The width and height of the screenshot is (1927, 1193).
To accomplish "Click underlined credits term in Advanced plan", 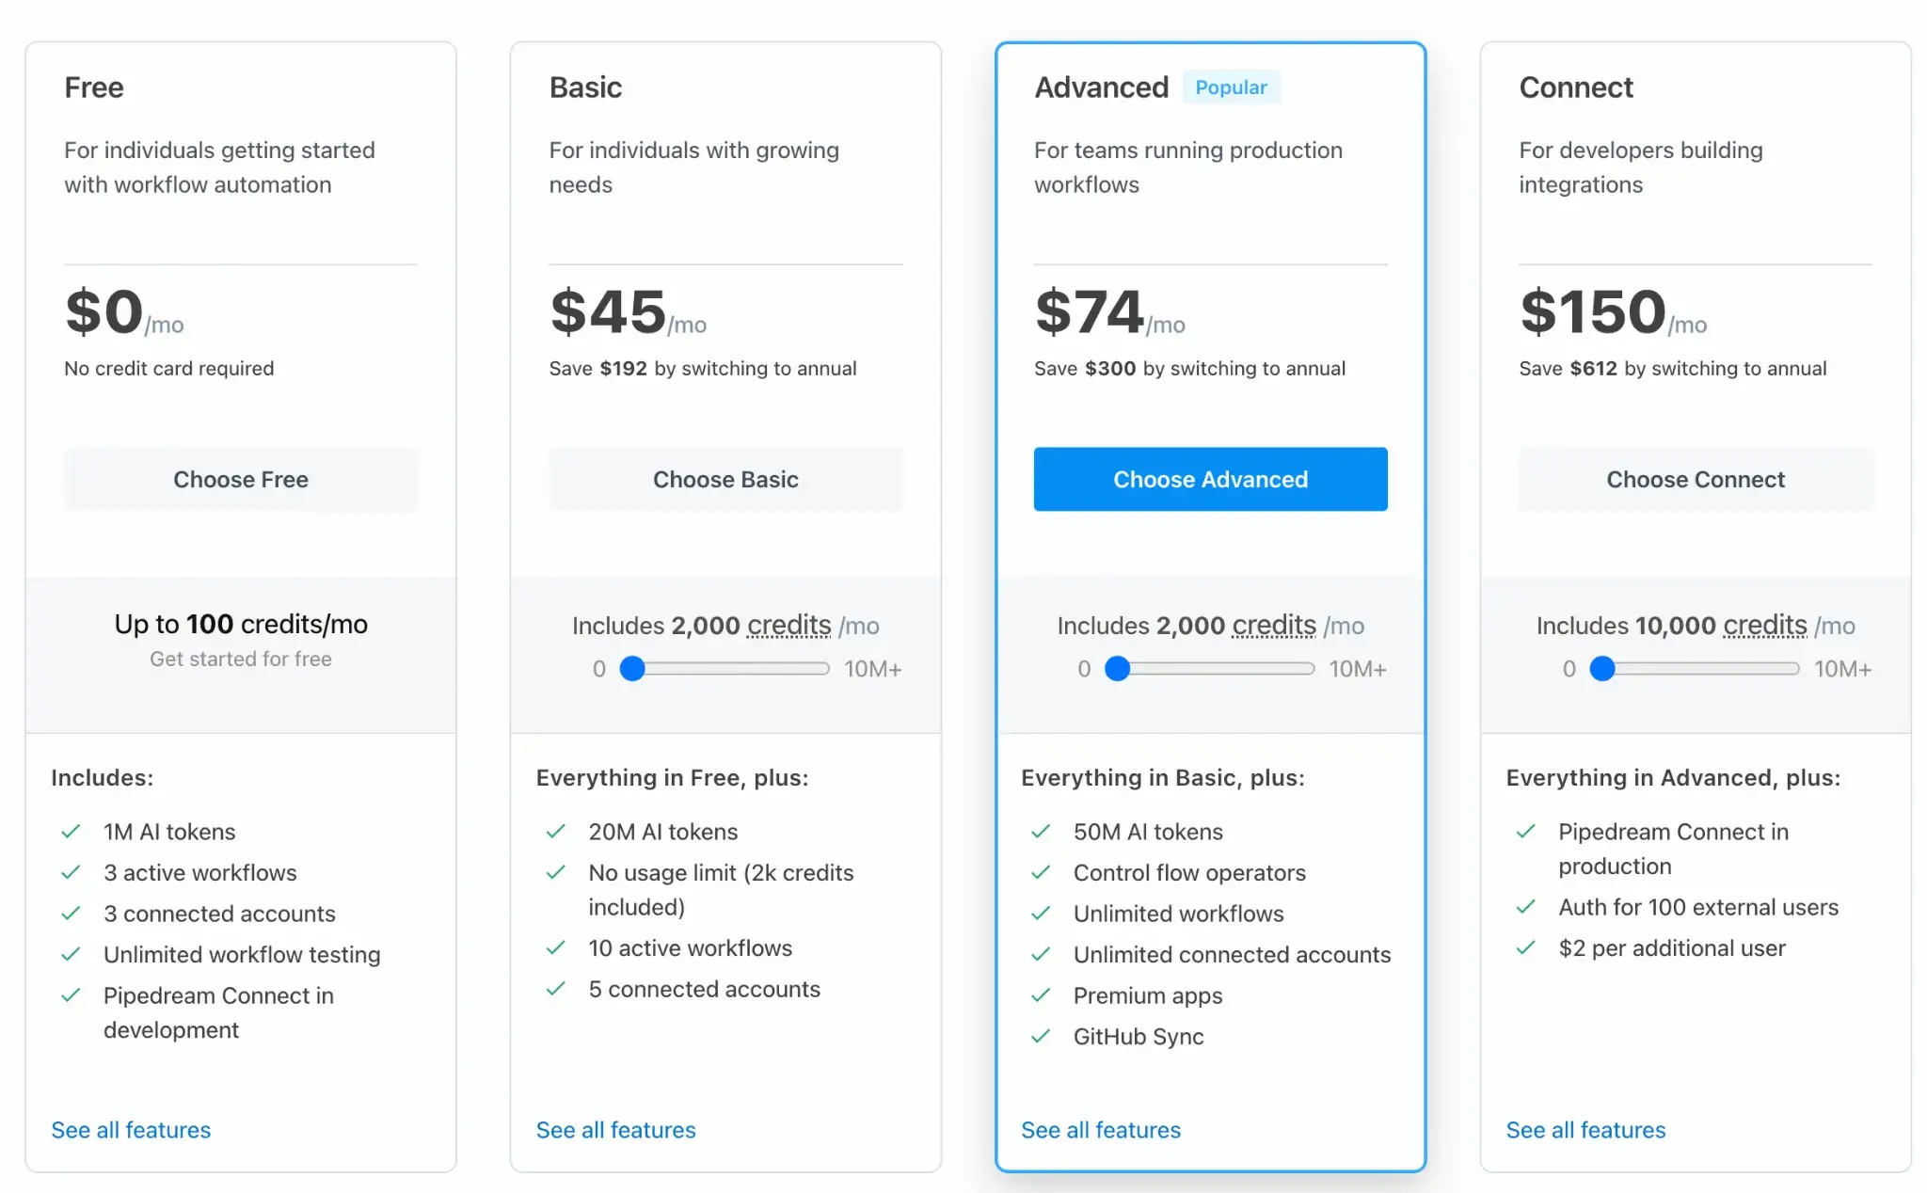I will [1274, 626].
